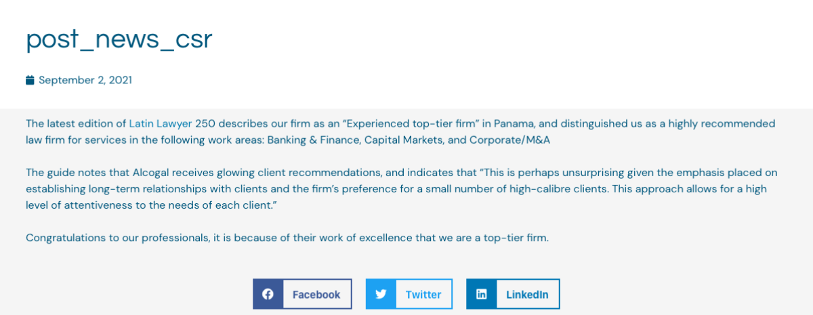Click the 'Congratulations to our professionals' sentence
The image size is (813, 315).
(x=287, y=238)
